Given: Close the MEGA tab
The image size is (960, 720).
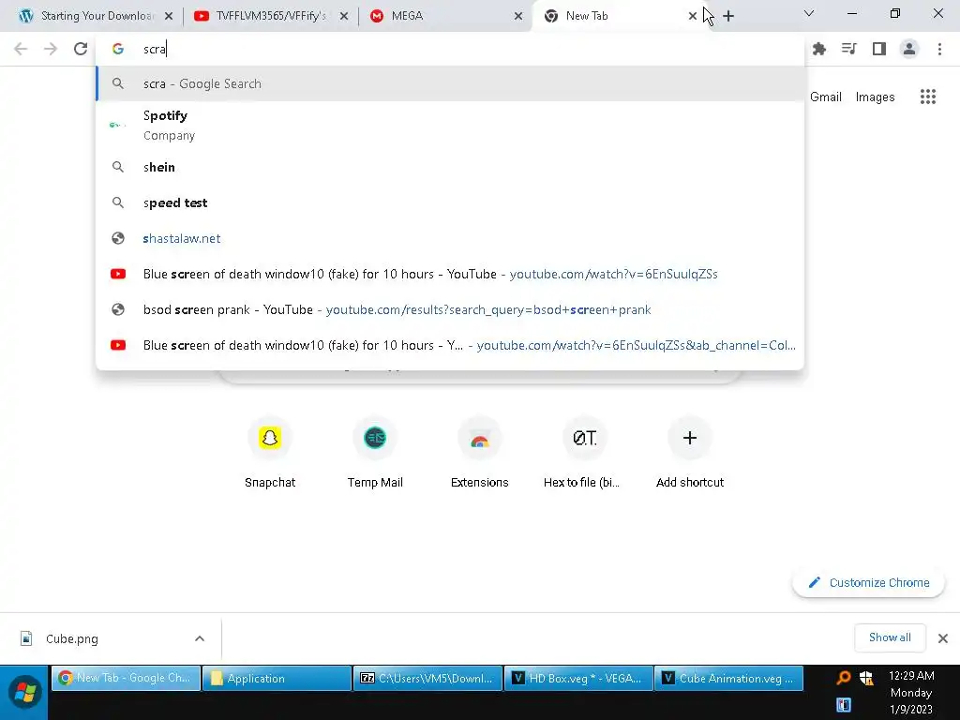Looking at the screenshot, I should click(x=517, y=16).
